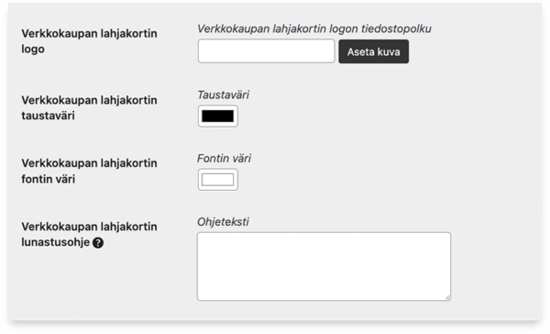
Task: Click the italic 'Verkkokaupan lahjakortin logon tiedostopolku' caption
Action: click(314, 28)
